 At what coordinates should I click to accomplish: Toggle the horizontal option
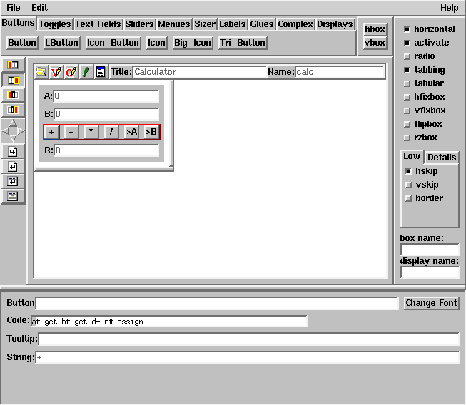point(407,29)
